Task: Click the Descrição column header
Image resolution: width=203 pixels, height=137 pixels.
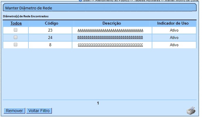Action: 112,23
